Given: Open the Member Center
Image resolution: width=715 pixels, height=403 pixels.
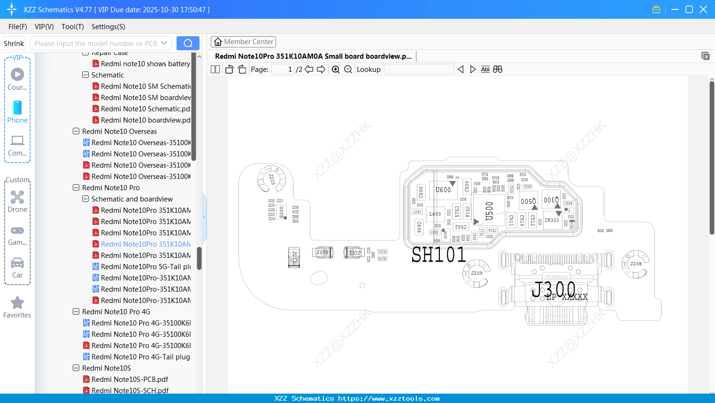Looking at the screenshot, I should point(243,41).
